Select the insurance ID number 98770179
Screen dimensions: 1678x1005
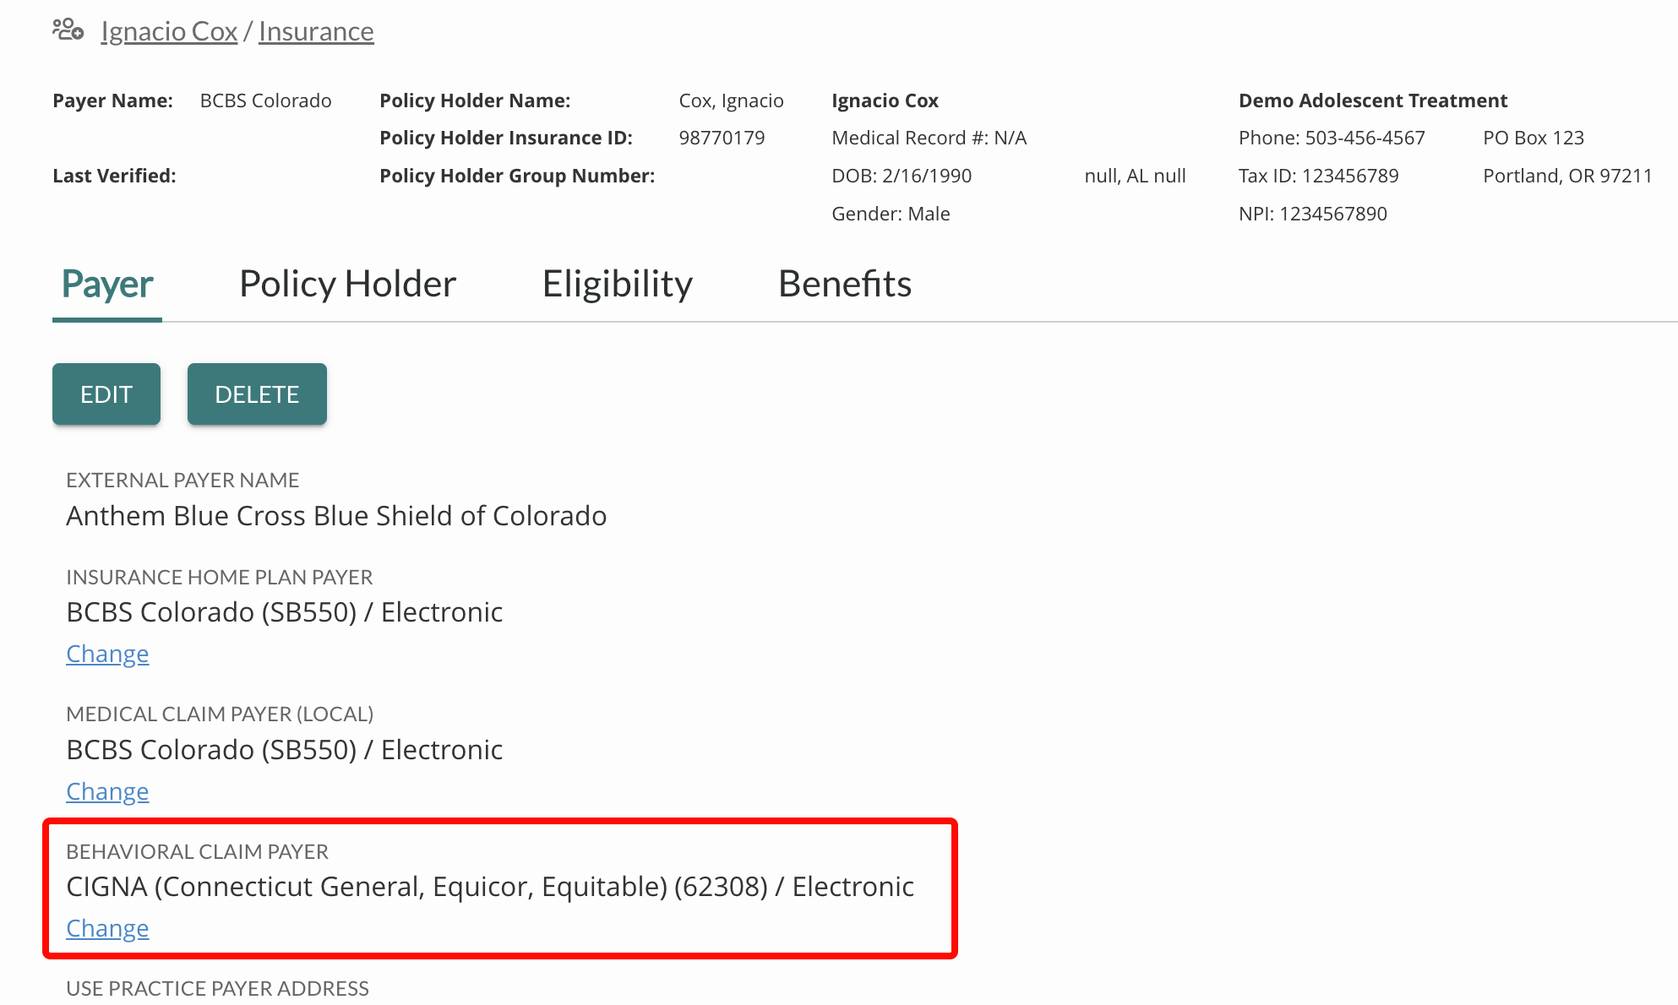coord(722,139)
